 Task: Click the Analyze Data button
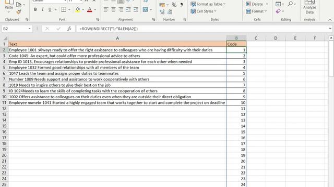point(309,7)
